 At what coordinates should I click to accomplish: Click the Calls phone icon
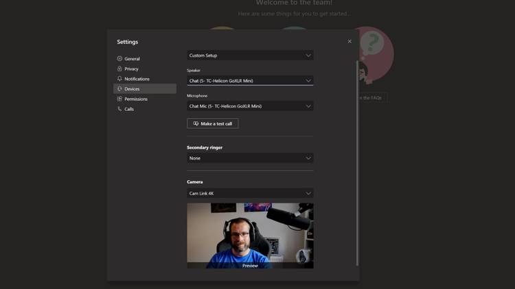point(119,109)
